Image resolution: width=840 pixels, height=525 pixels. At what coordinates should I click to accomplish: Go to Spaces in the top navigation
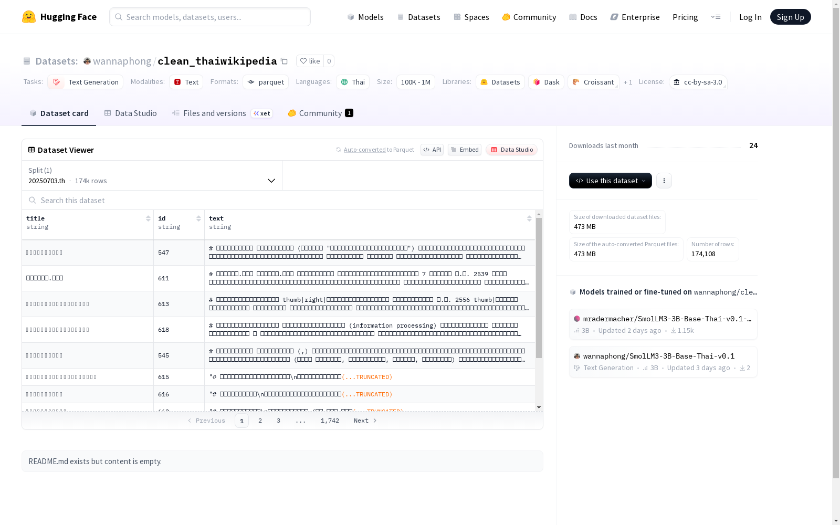471,17
